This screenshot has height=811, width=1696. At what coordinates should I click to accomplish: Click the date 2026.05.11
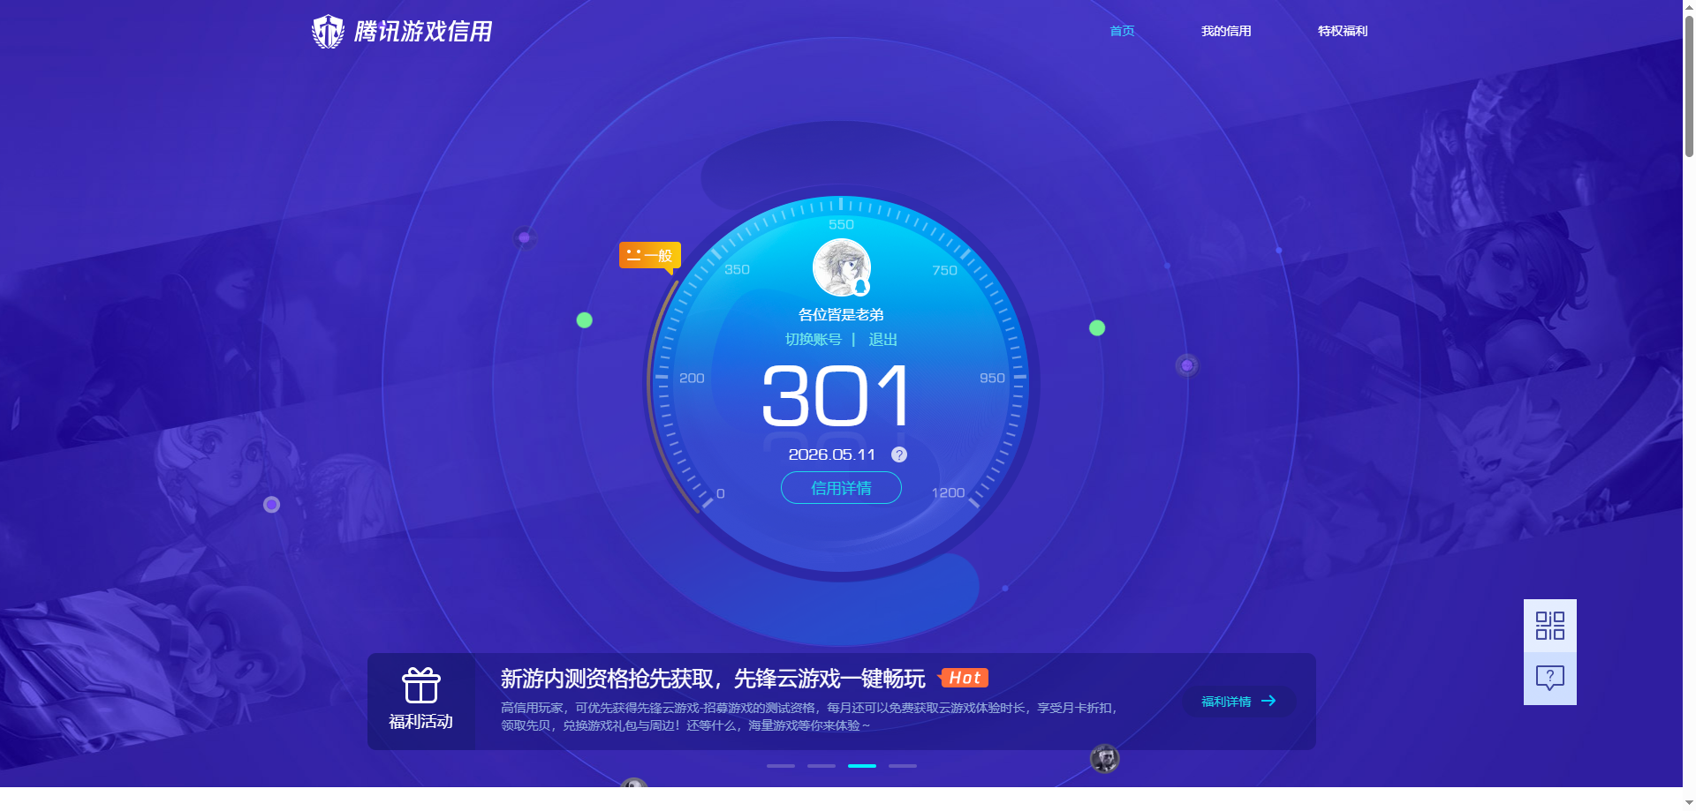point(831,454)
